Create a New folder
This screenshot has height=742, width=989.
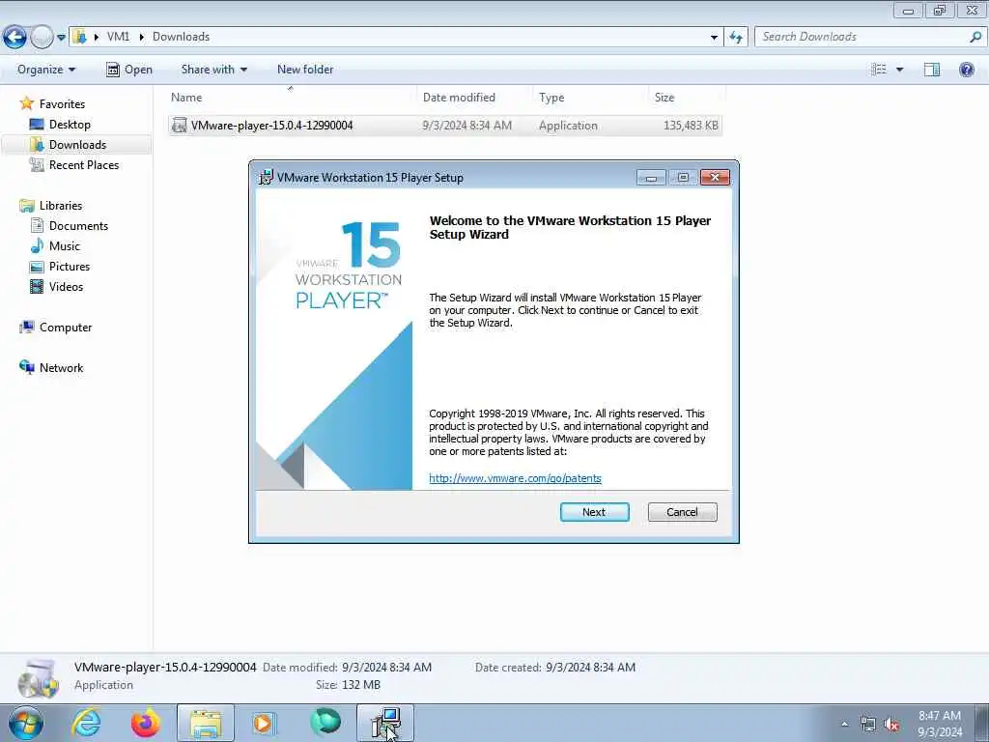click(305, 70)
